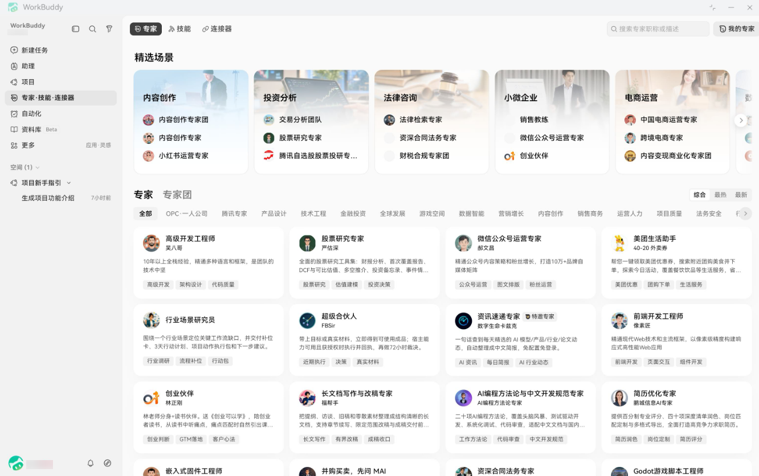Click 交易分析团队 icon in 投资分析

coord(269,120)
